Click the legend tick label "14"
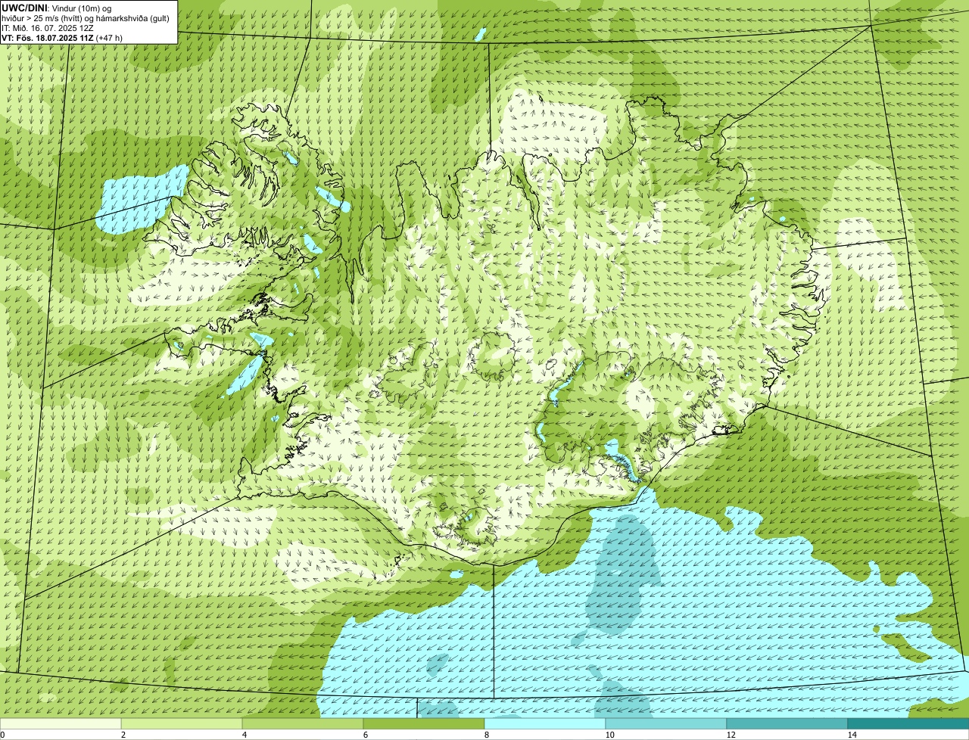The image size is (969, 740). tap(852, 735)
